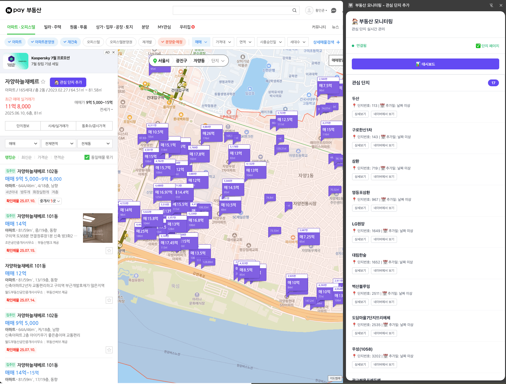Favorite the 102동 매매 9억 5,000 listing star
The width and height of the screenshot is (506, 384).
109,350
